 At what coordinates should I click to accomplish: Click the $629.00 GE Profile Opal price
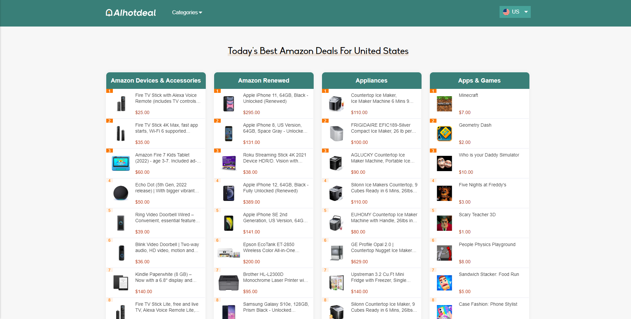[x=359, y=262]
